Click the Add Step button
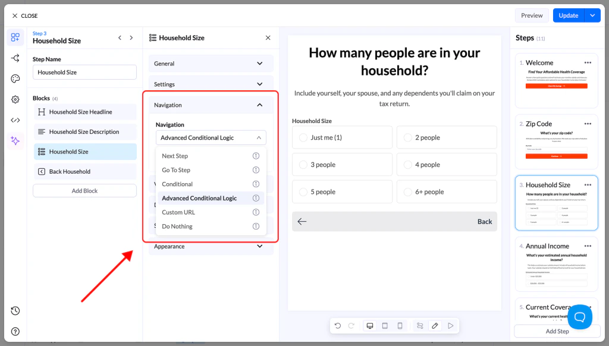 (557, 331)
